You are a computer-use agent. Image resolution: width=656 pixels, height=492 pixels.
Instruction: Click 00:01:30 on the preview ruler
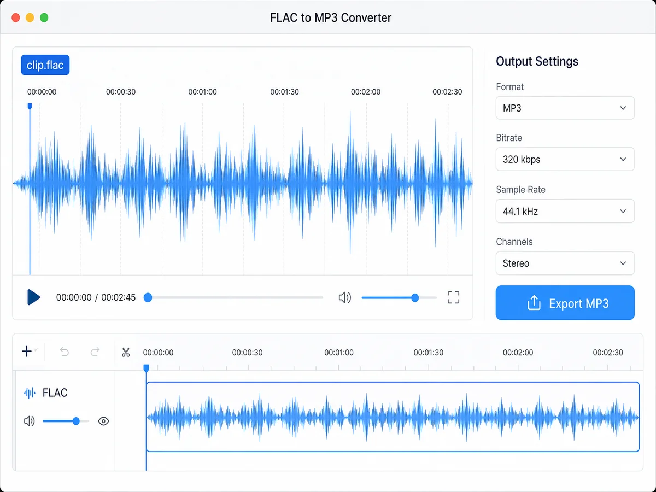(x=284, y=92)
